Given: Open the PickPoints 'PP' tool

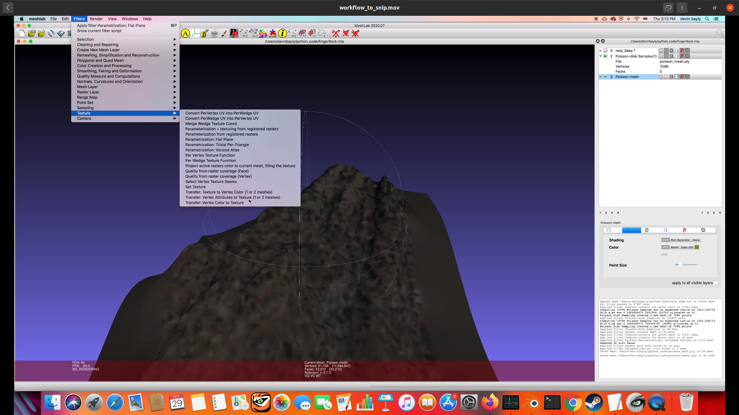Looking at the screenshot, I should [x=234, y=33].
